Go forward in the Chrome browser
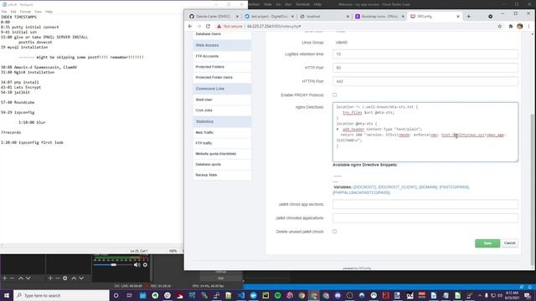 (199, 26)
